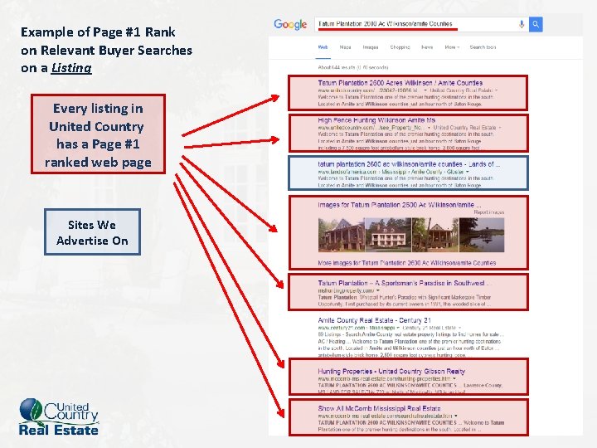
Task: Switch to the Images tab
Action: point(371,47)
